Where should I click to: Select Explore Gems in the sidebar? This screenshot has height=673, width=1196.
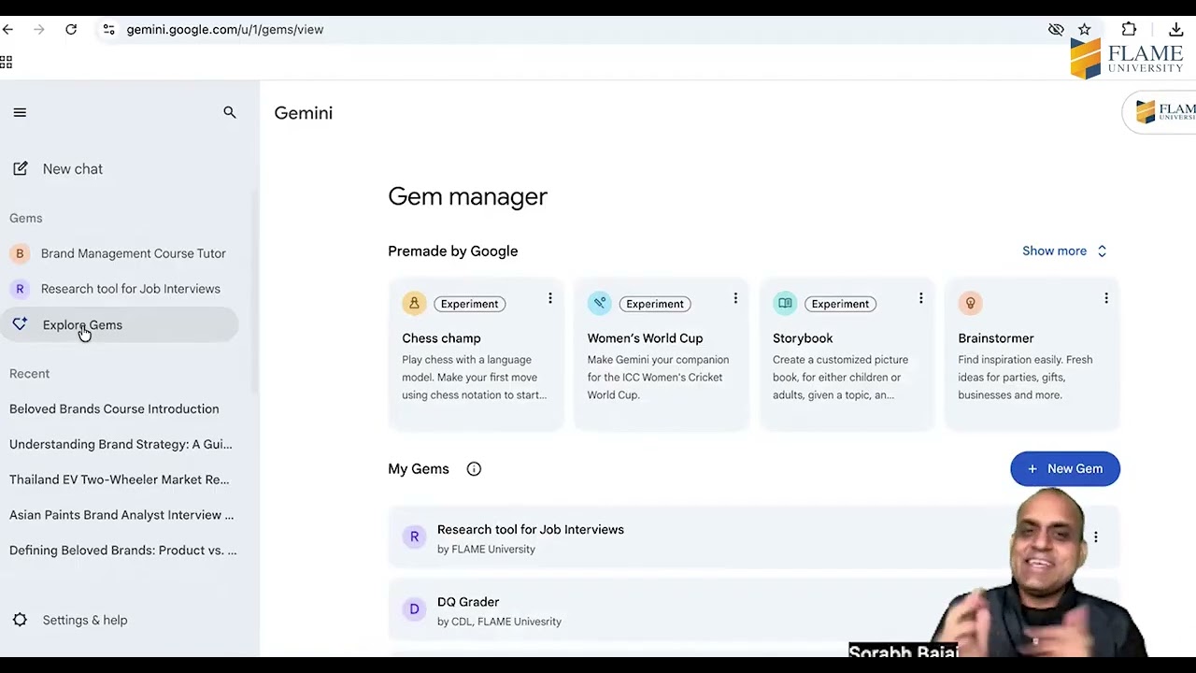[x=120, y=324]
